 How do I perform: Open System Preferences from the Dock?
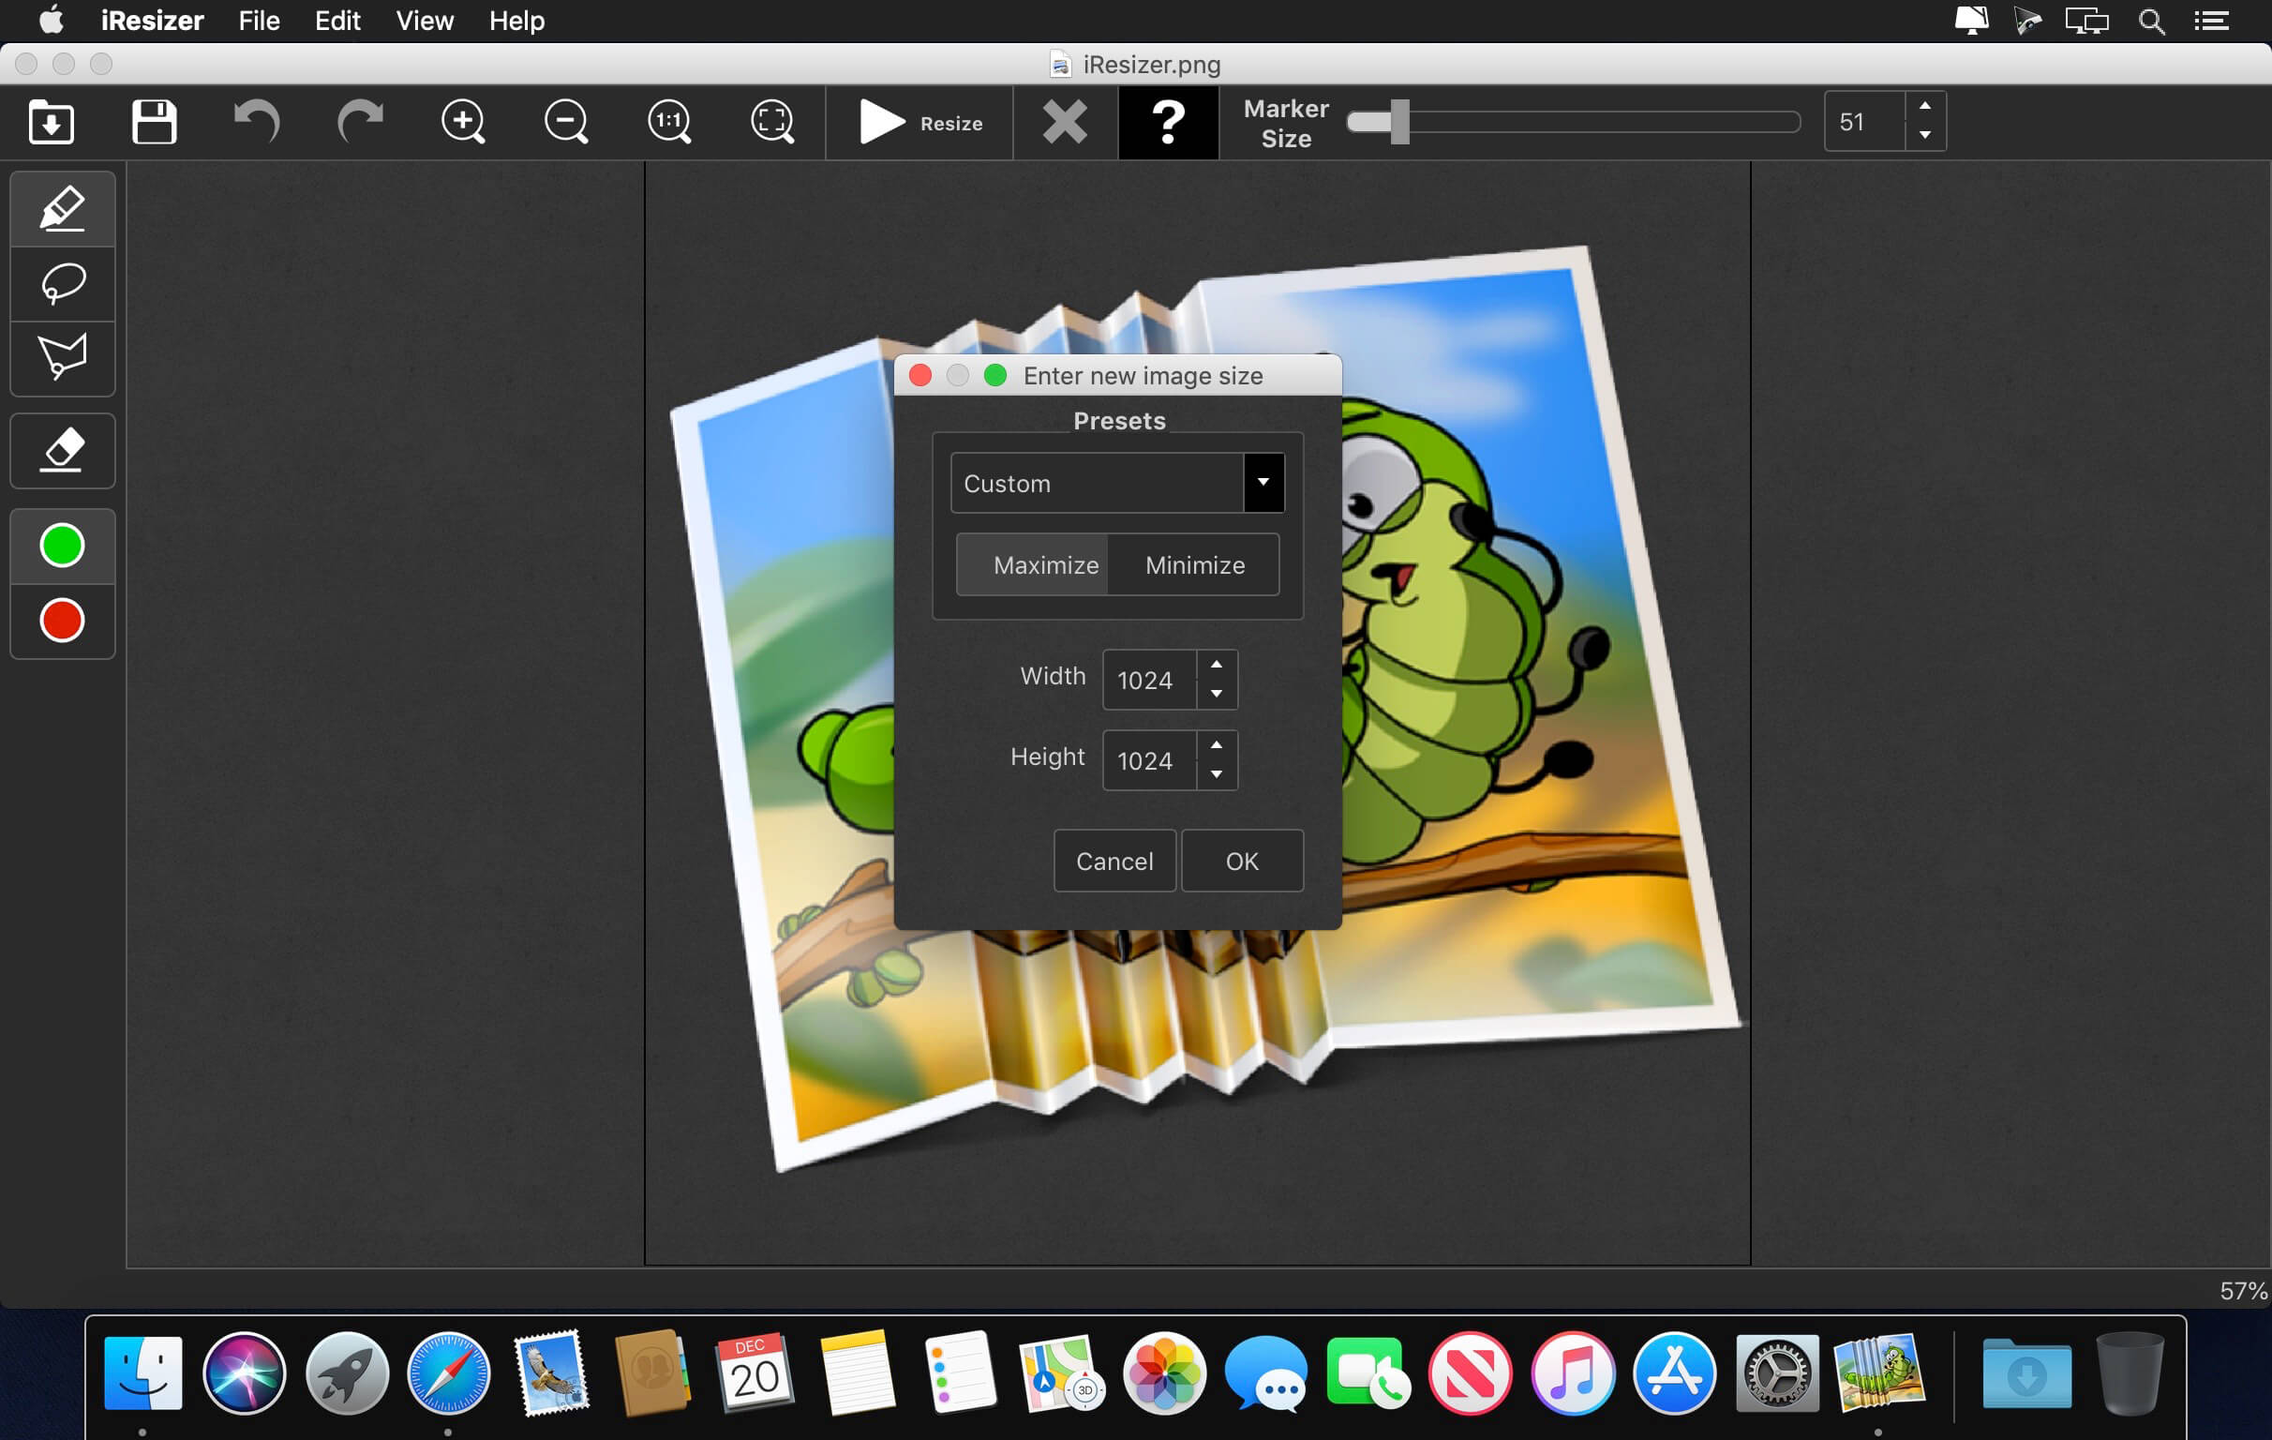pyautogui.click(x=1778, y=1374)
